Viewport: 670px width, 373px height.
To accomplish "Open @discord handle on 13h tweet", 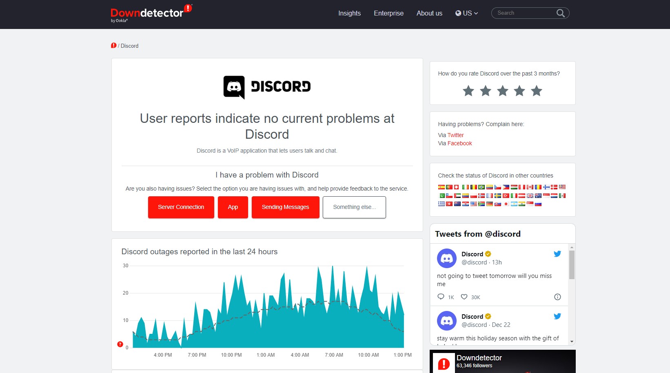I will coord(474,262).
